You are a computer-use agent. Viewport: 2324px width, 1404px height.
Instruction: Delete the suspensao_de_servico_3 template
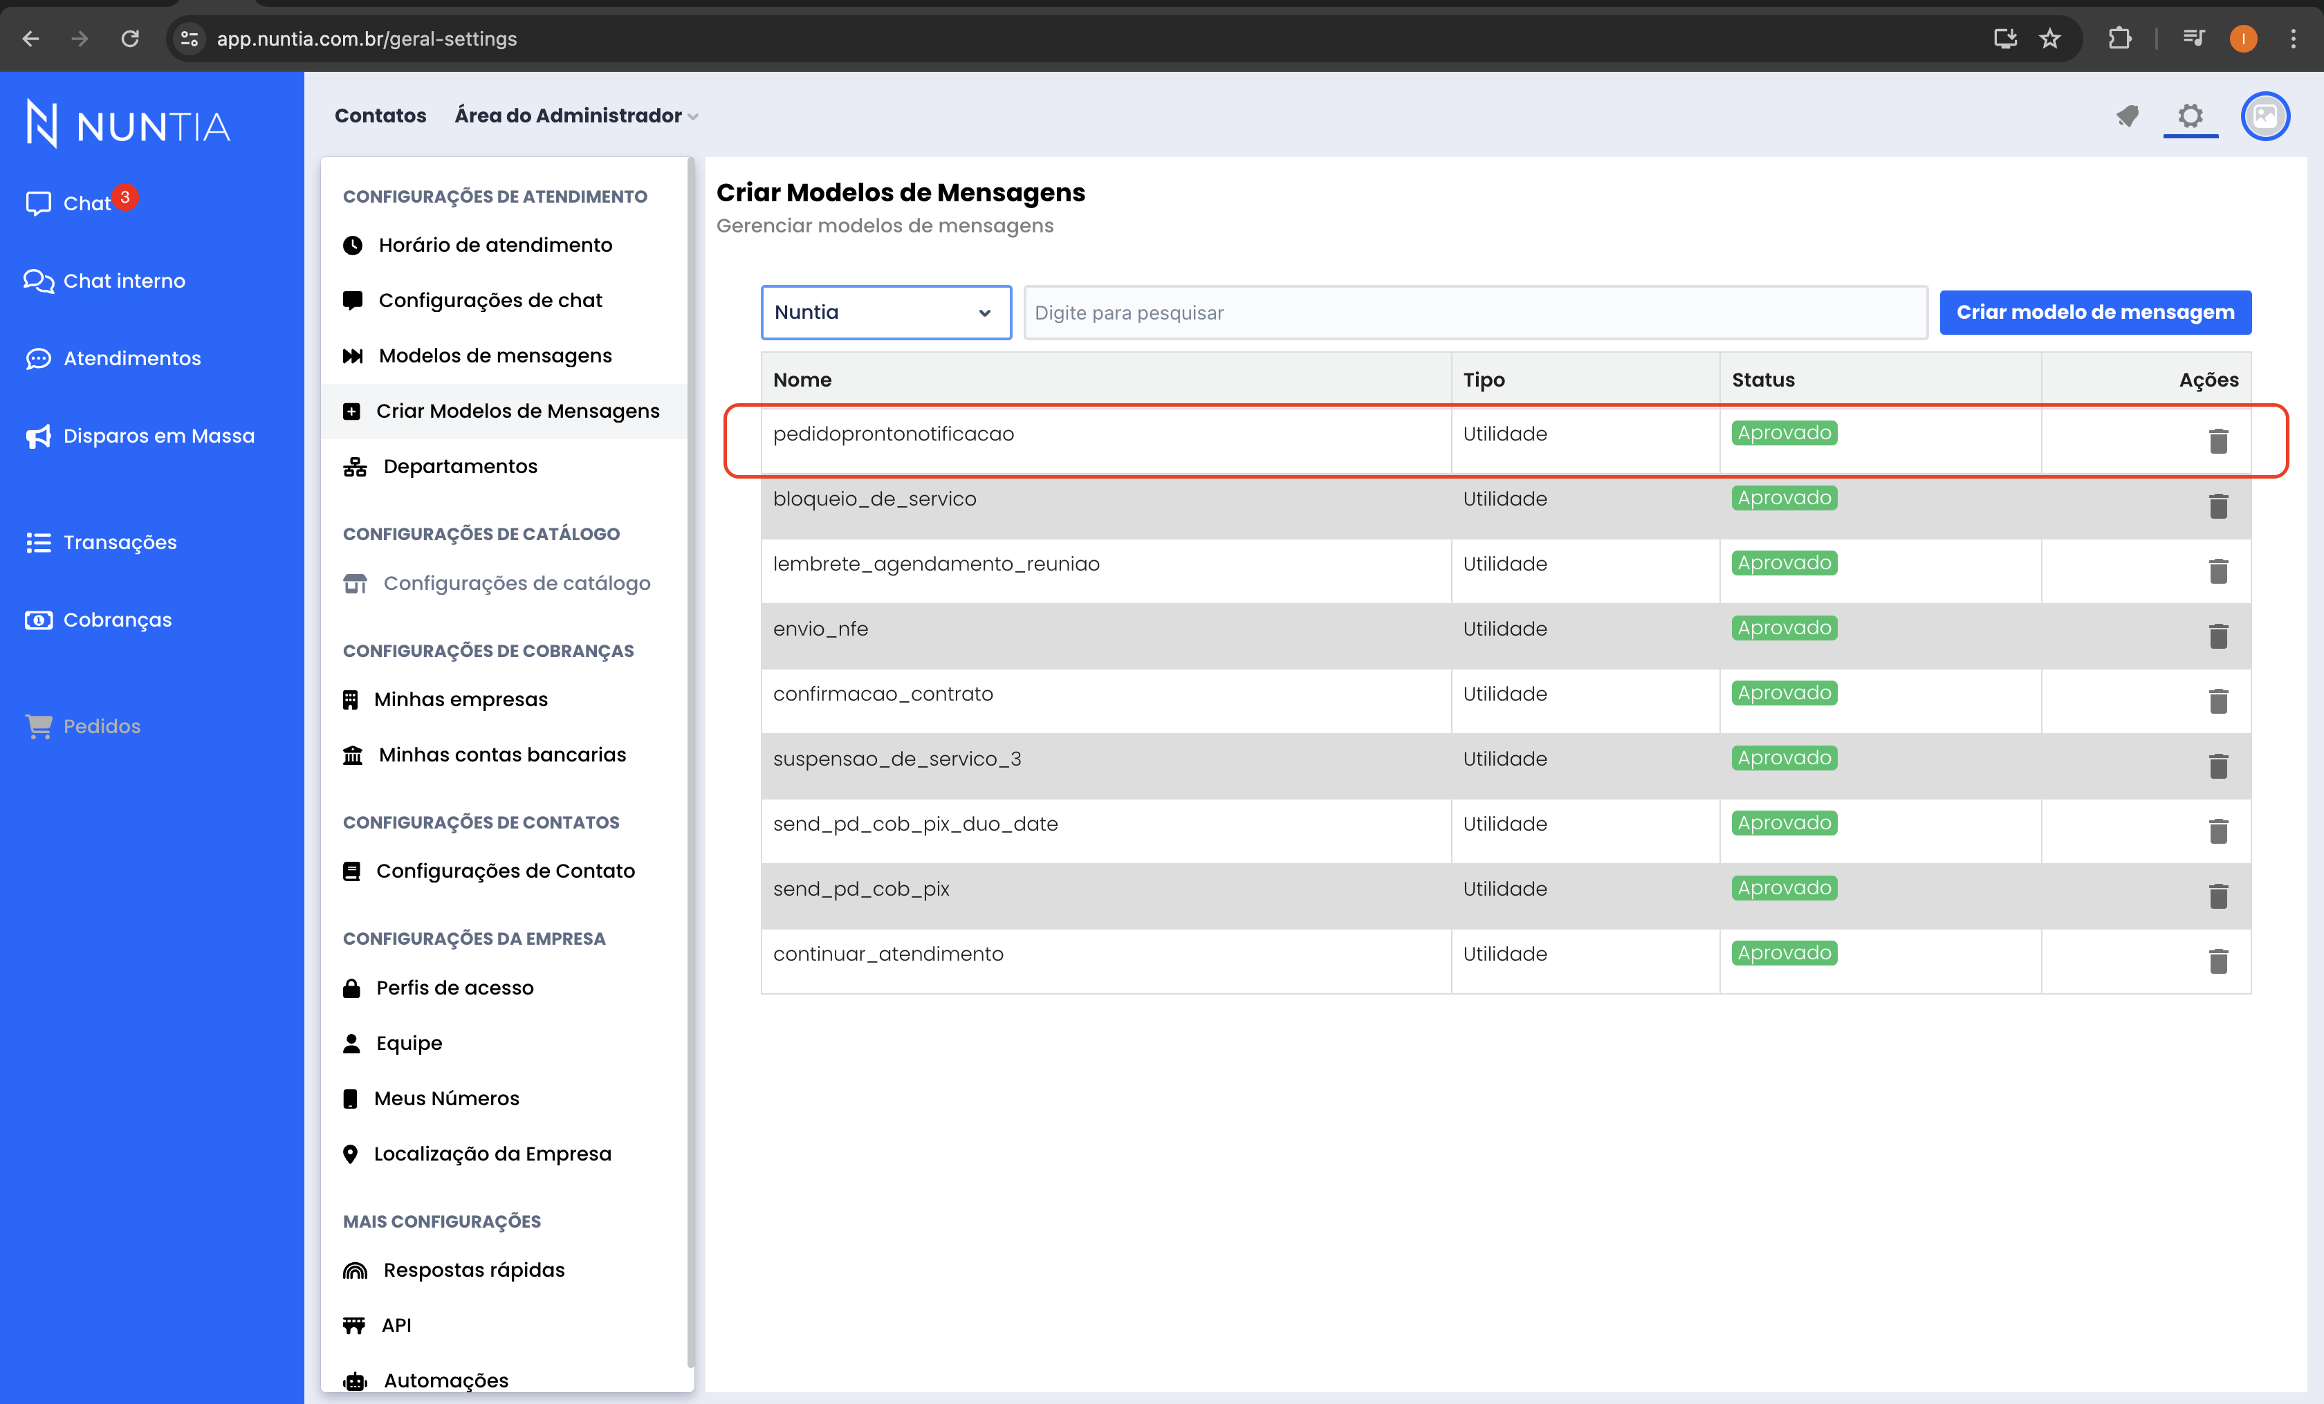point(2218,766)
